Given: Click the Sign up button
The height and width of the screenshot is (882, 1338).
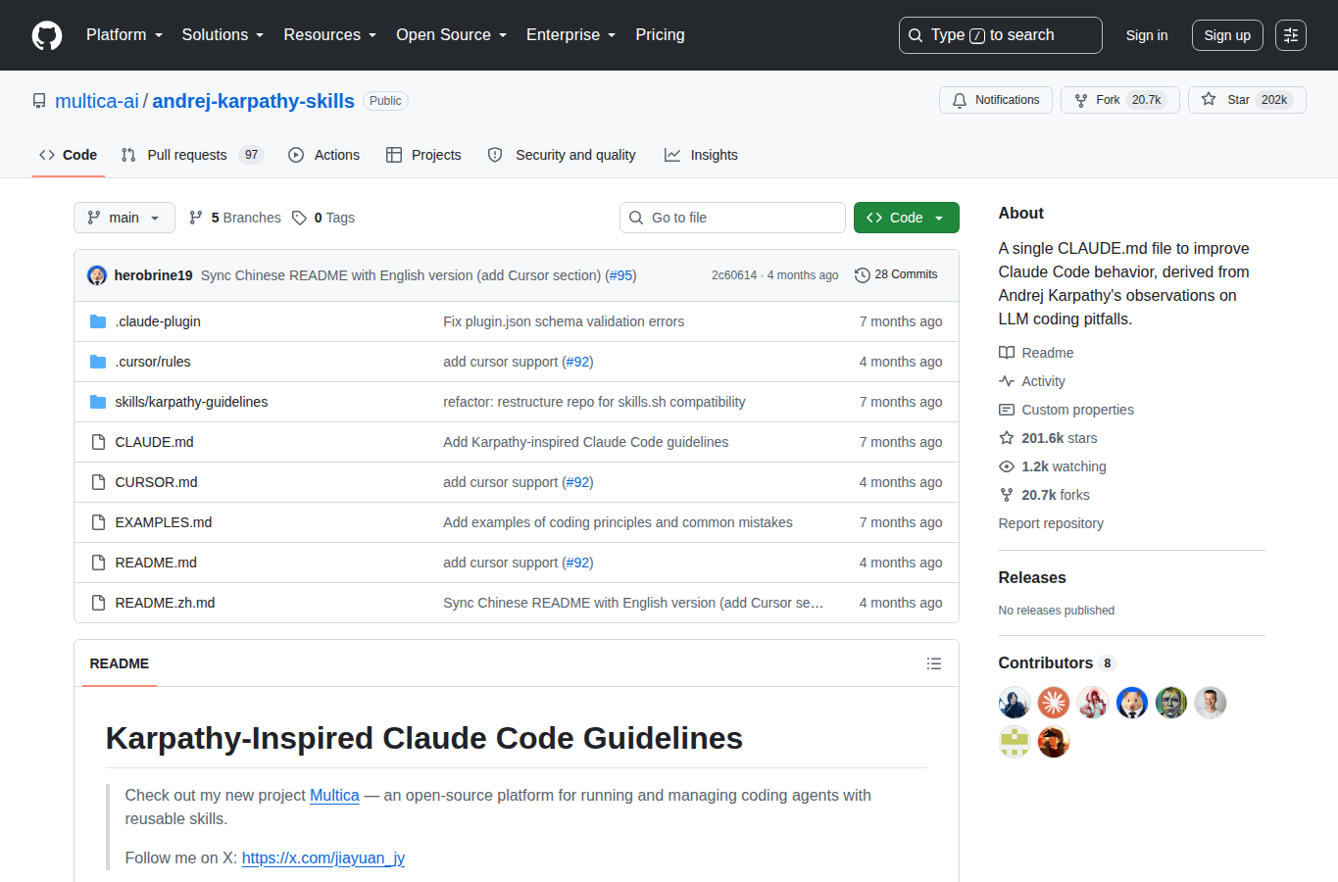Looking at the screenshot, I should pos(1227,35).
